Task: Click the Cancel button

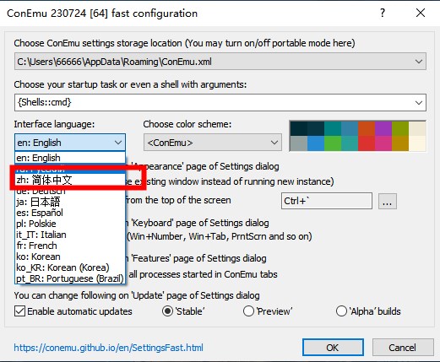Action: click(403, 348)
